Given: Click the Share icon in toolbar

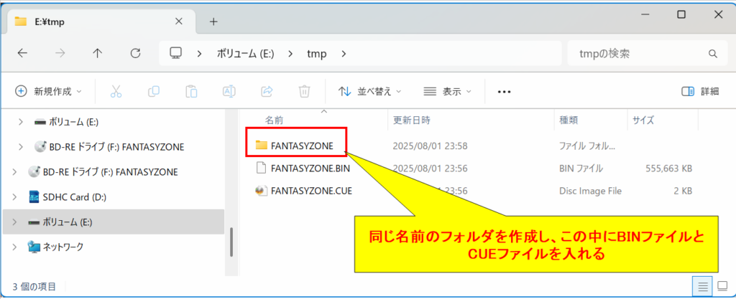Looking at the screenshot, I should pos(267,92).
